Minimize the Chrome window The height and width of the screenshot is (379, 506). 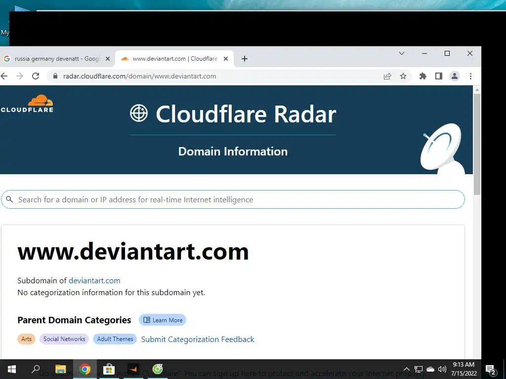coord(424,53)
